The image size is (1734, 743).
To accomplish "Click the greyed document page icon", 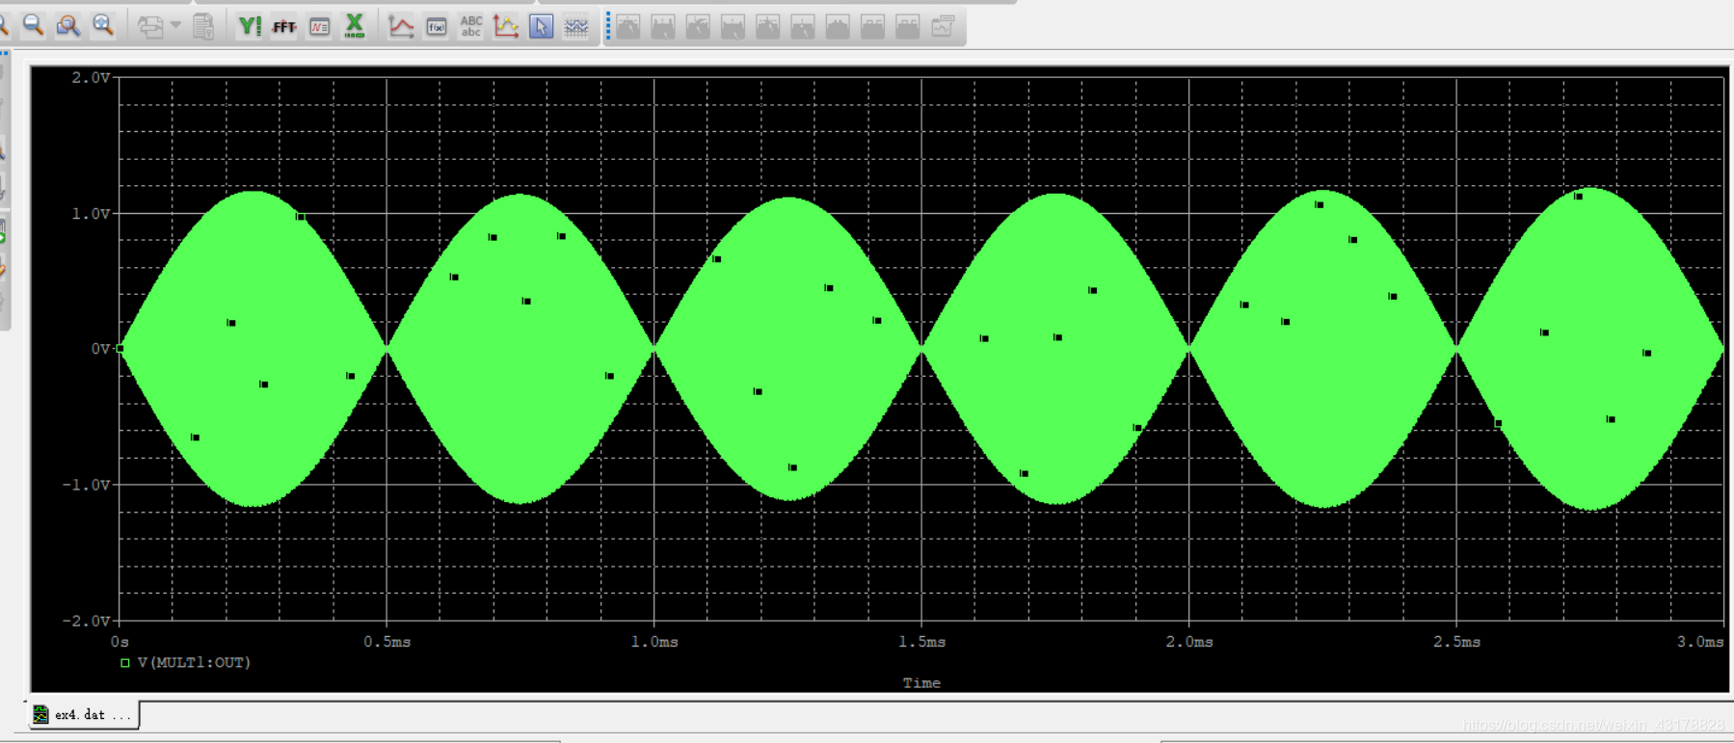I will click(x=203, y=26).
